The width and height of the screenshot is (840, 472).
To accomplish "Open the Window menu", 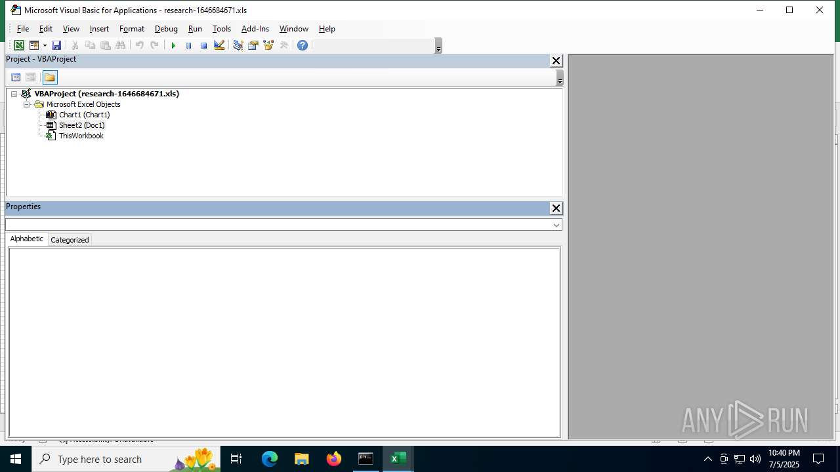I will (x=293, y=29).
